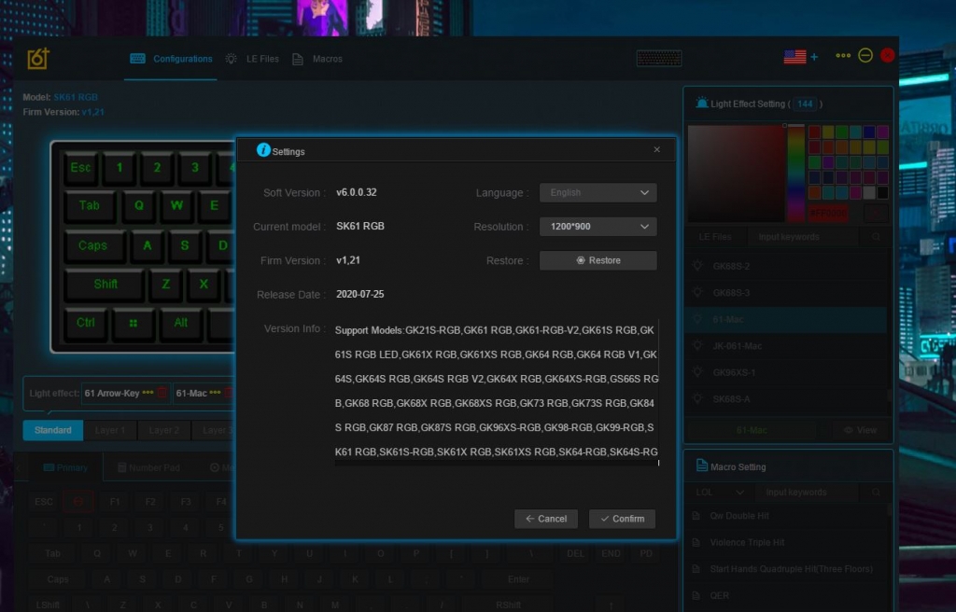
Task: Click the search icon in LE Files panel
Action: 876,237
